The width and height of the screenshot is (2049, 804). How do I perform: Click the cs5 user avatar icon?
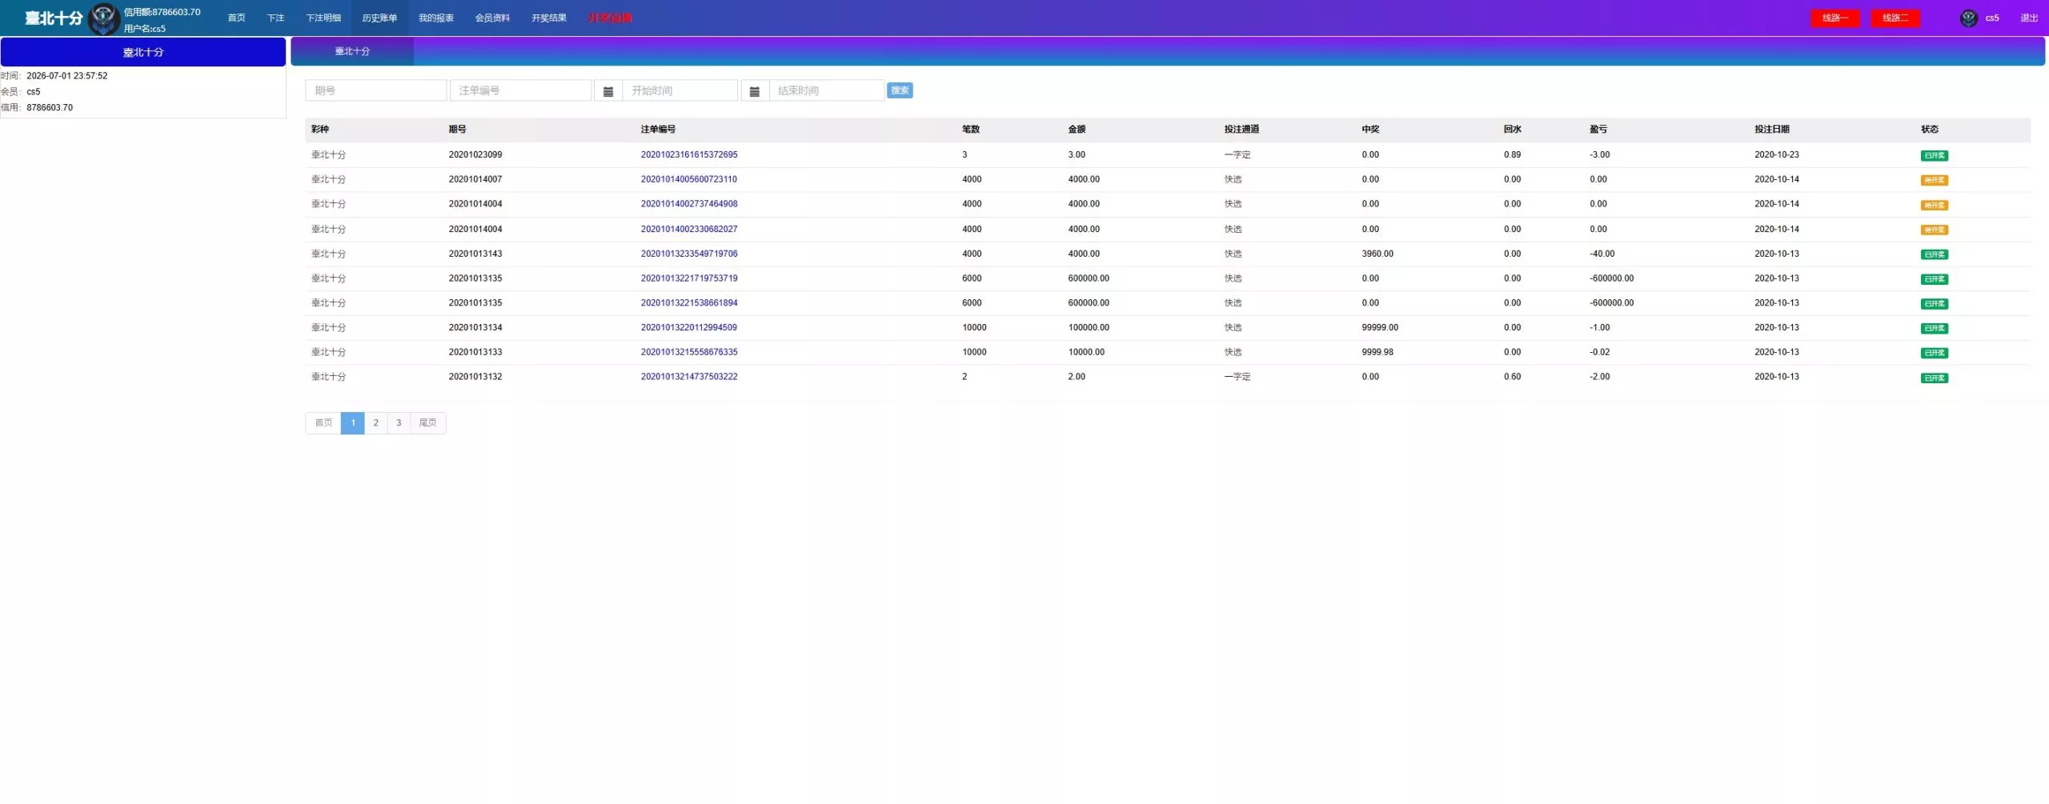pyautogui.click(x=1968, y=18)
